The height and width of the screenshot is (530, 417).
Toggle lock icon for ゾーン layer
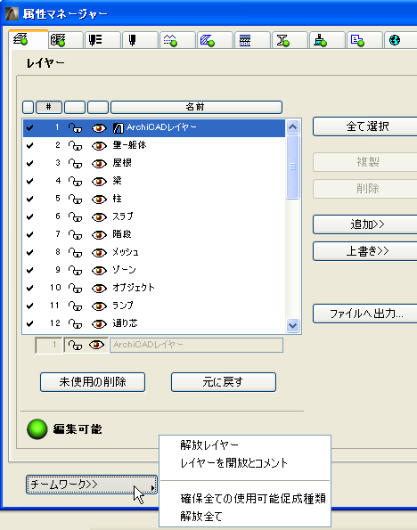pyautogui.click(x=75, y=271)
